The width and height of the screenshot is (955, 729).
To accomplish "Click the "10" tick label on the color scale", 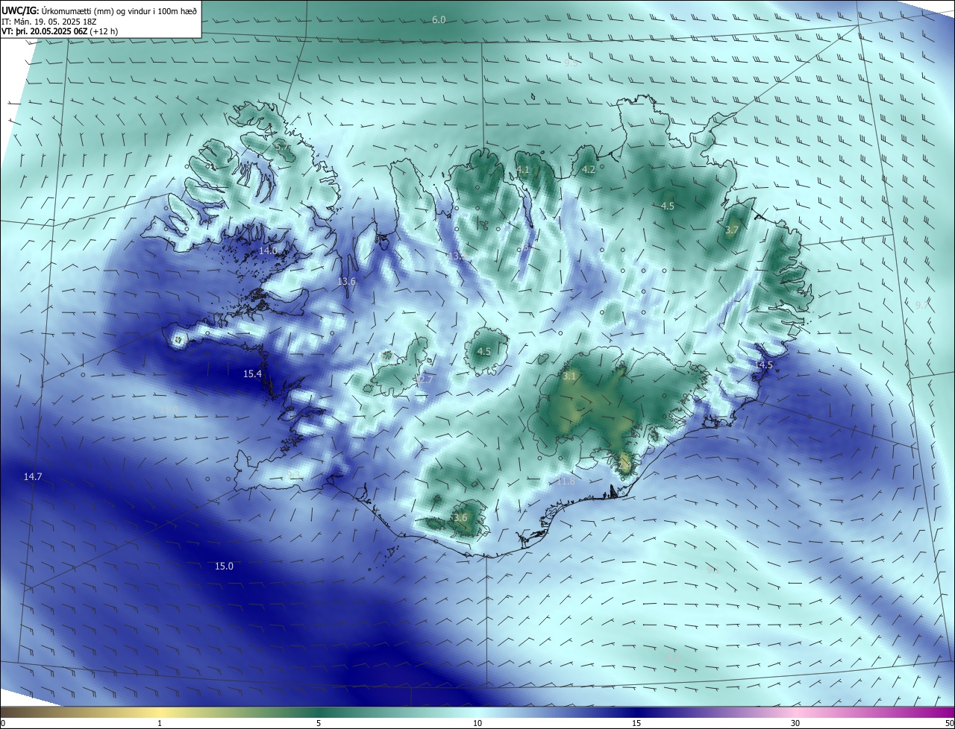I will coord(477,723).
